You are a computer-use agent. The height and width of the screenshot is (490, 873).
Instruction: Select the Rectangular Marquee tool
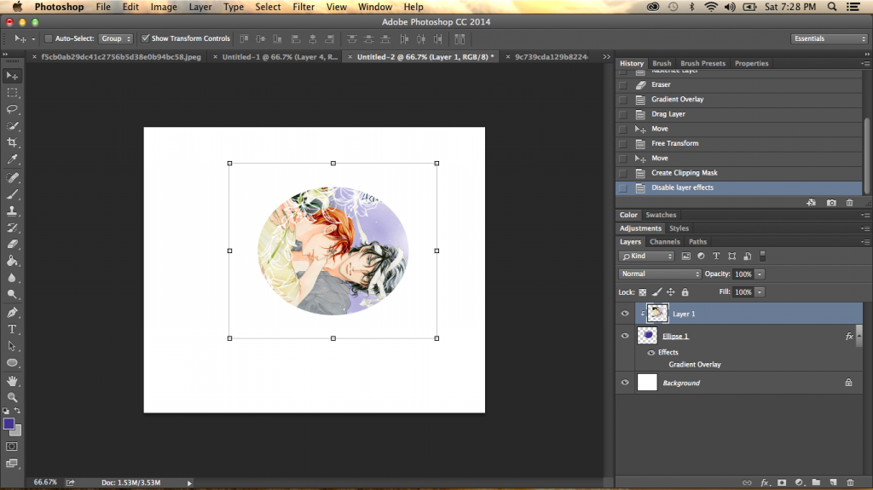[x=12, y=92]
